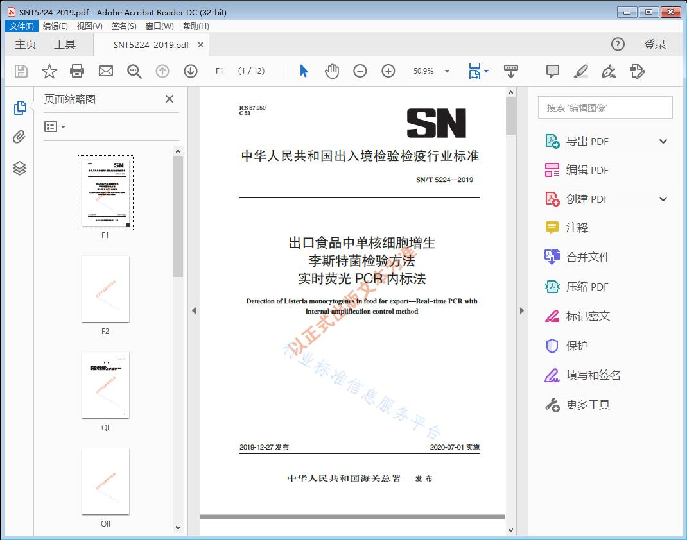The image size is (687, 540).
Task: Expand the 导出 PDF options chevron
Action: [x=663, y=140]
